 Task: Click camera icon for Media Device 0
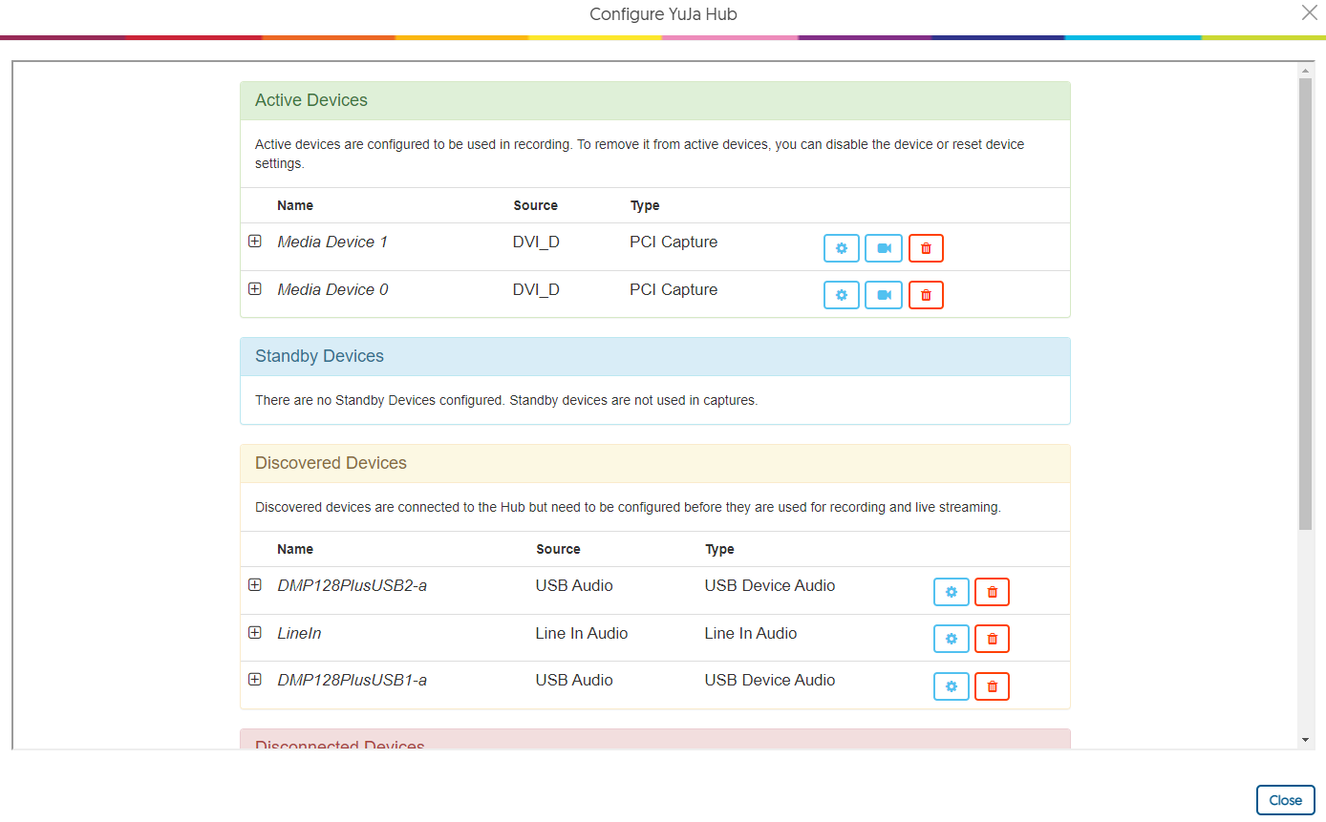pyautogui.click(x=884, y=295)
